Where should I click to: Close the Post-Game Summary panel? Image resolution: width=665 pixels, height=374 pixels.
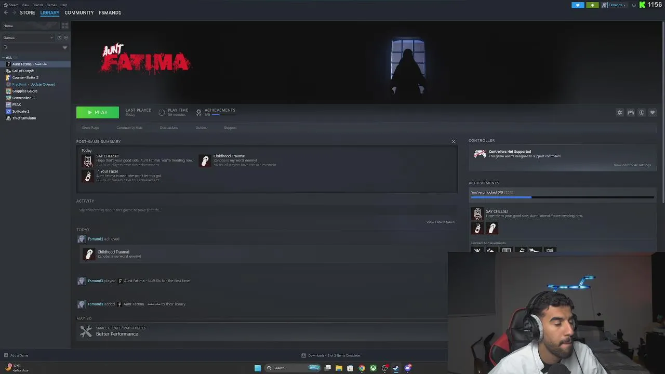click(454, 141)
